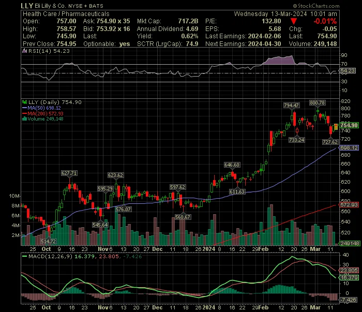Click the 595.29 price label
The height and width of the screenshot is (312, 362).
pyautogui.click(x=105, y=188)
